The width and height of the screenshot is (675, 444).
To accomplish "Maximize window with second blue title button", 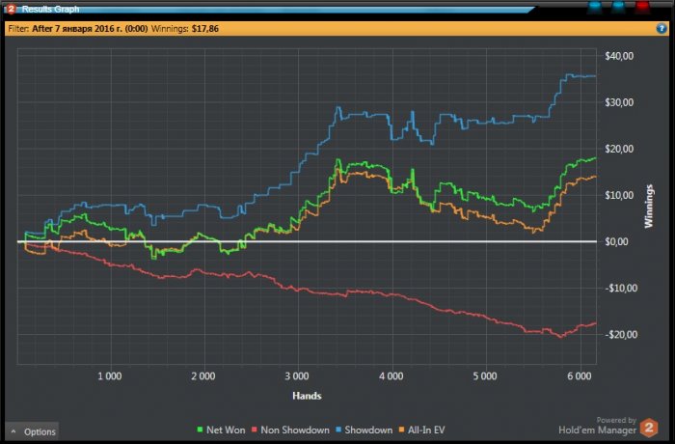I will click(619, 7).
